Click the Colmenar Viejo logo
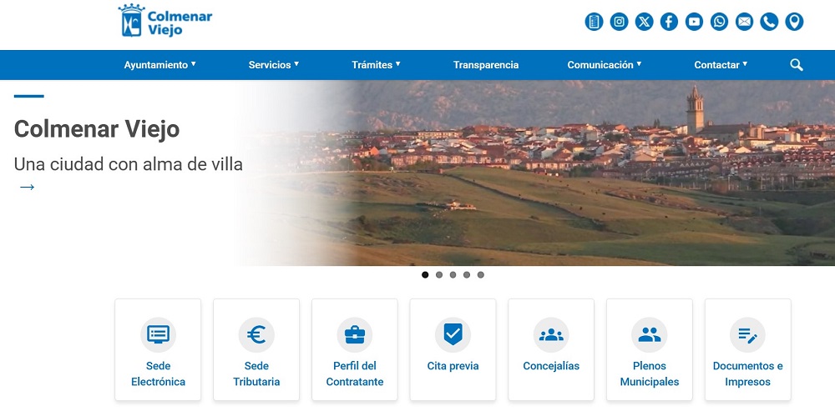This screenshot has height=411, width=835. (x=165, y=22)
